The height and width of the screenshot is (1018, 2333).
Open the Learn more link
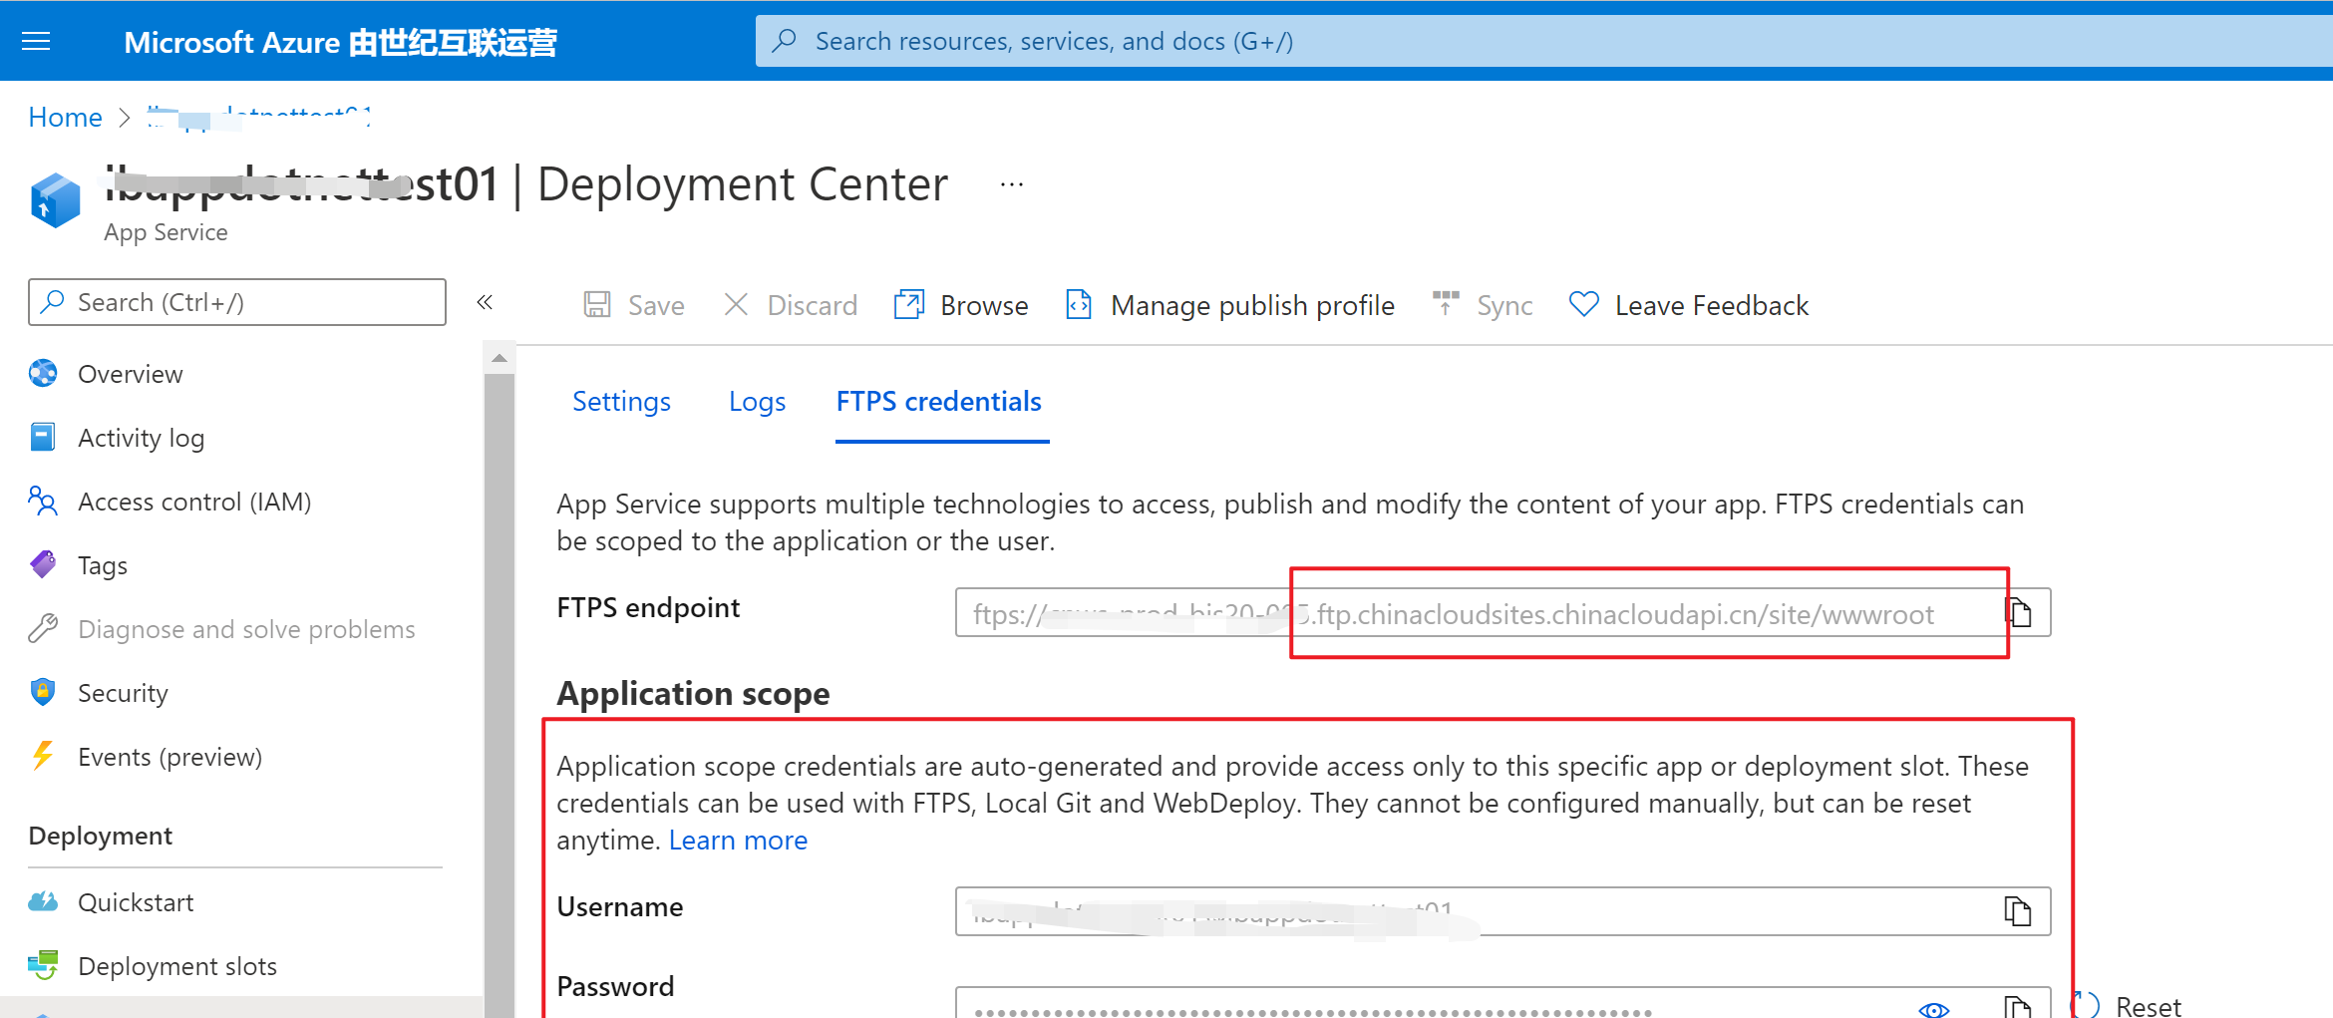(738, 841)
